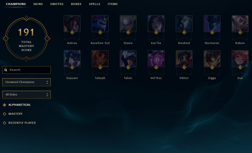Select the Aatrox champion portrait
The height and width of the screenshot is (153, 252).
(72, 23)
